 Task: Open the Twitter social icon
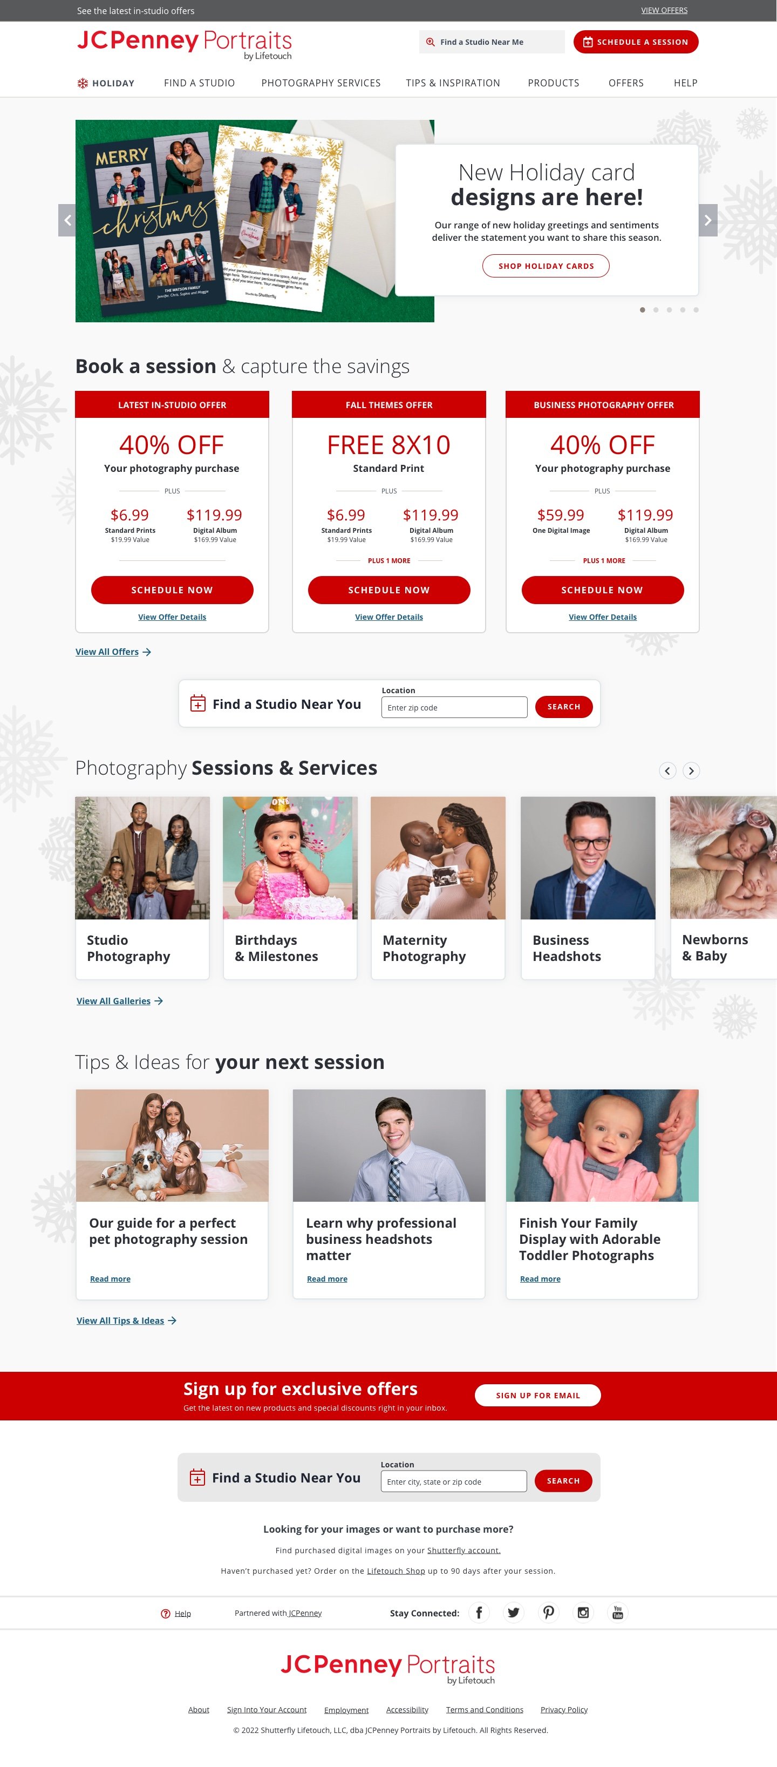pos(513,1612)
